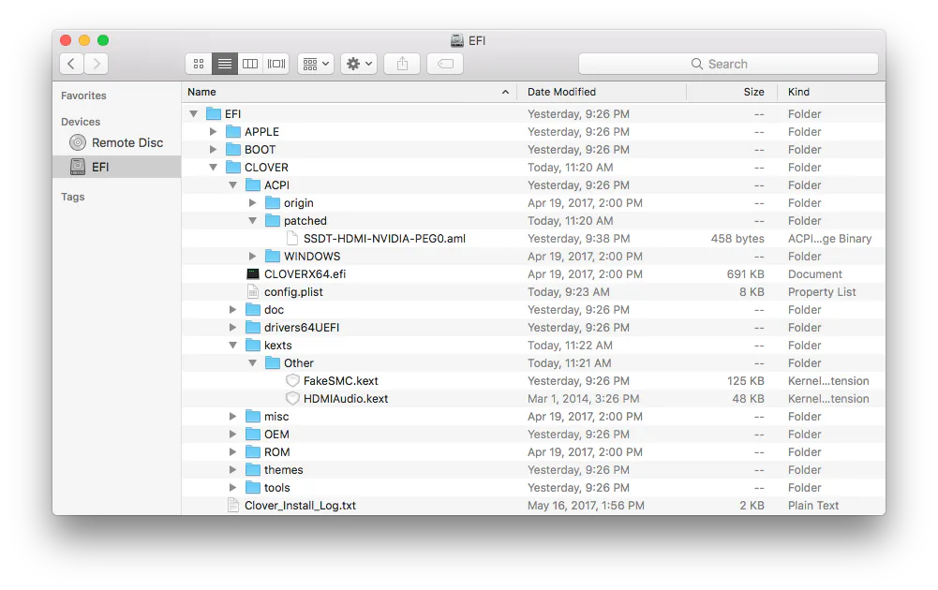Viewport: 938px width, 590px height.
Task: Expand the BOOT folder
Action: (213, 150)
